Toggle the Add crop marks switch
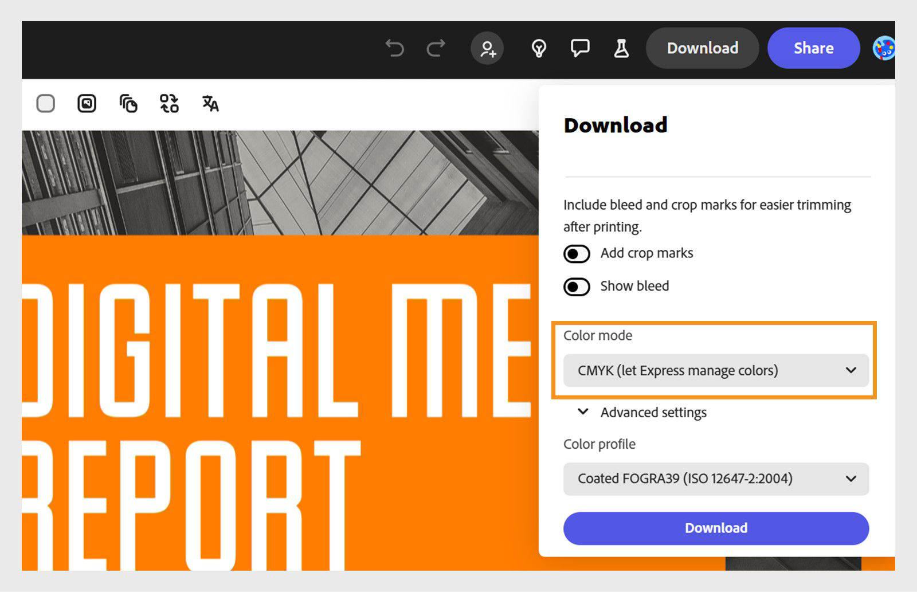 coord(577,253)
